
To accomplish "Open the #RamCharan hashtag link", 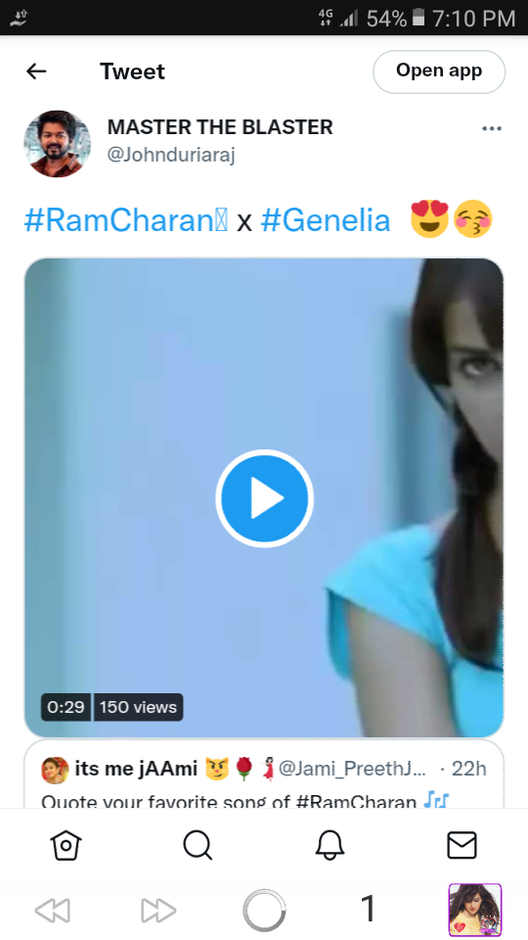I will point(126,220).
